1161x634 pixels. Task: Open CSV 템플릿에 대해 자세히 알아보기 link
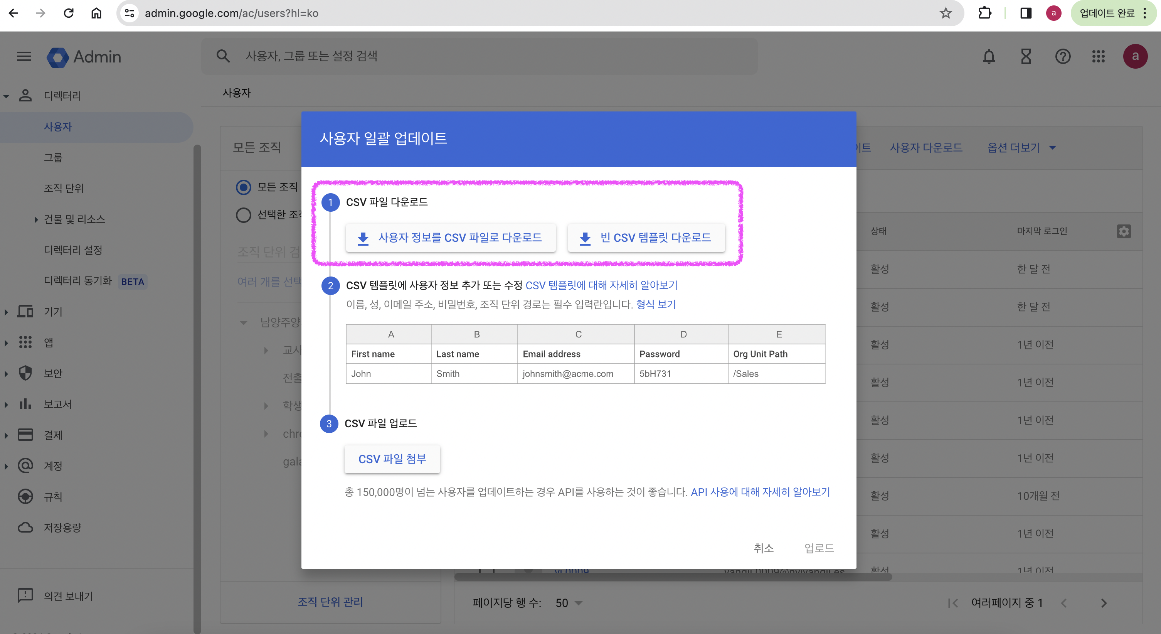click(x=601, y=285)
